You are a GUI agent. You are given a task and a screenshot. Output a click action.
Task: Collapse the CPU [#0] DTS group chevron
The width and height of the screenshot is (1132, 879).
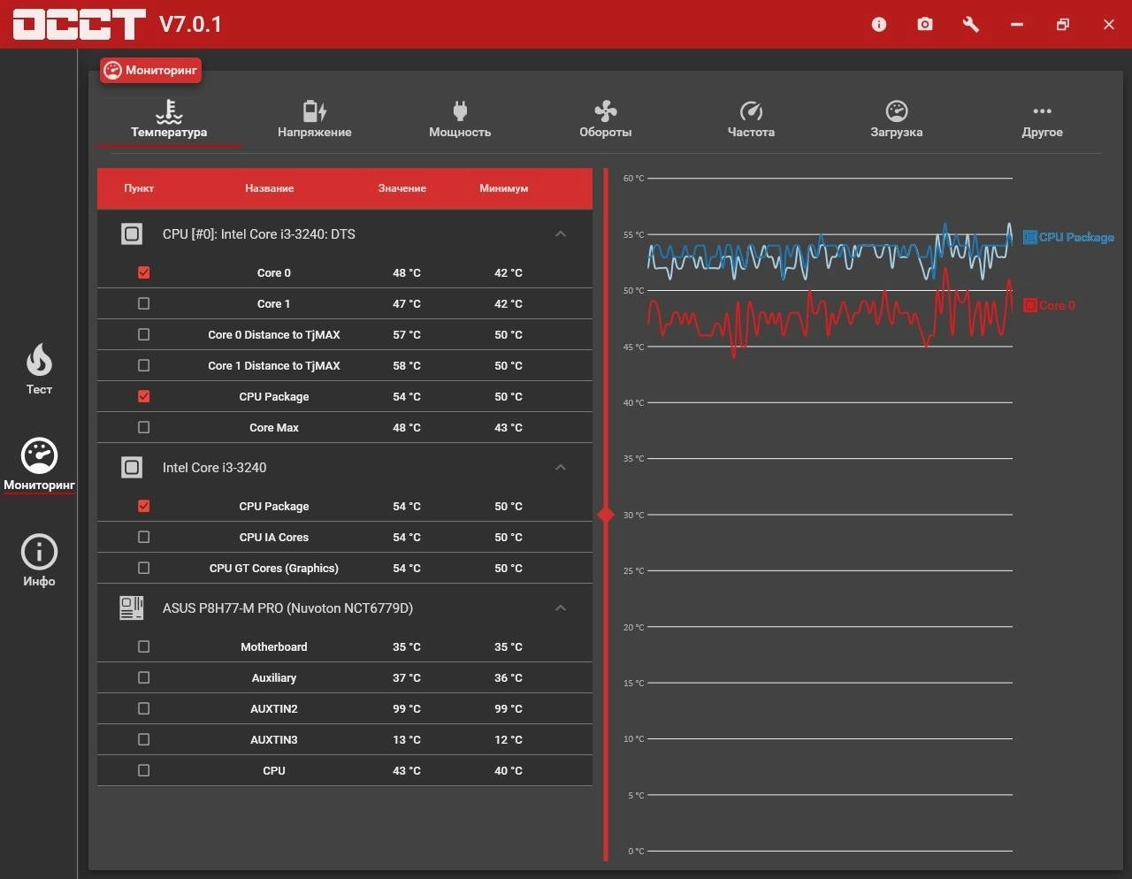(x=561, y=234)
